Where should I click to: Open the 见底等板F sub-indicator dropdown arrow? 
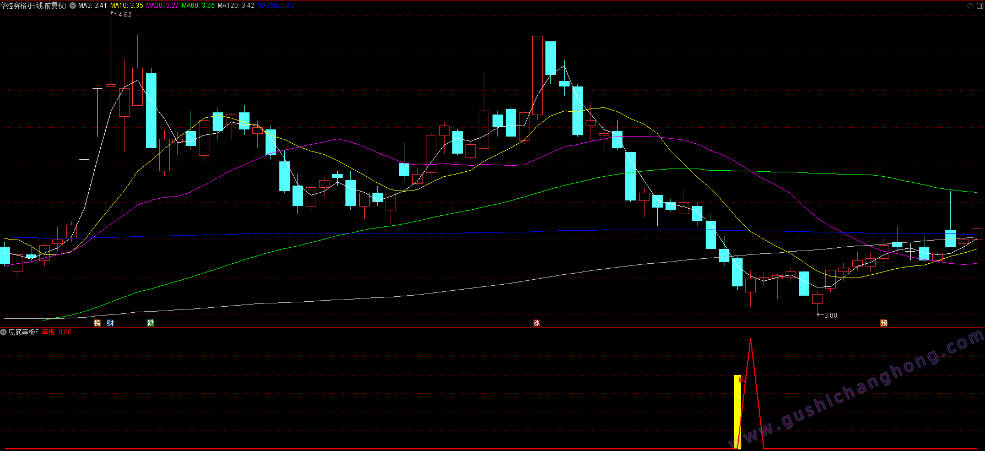pos(3,332)
